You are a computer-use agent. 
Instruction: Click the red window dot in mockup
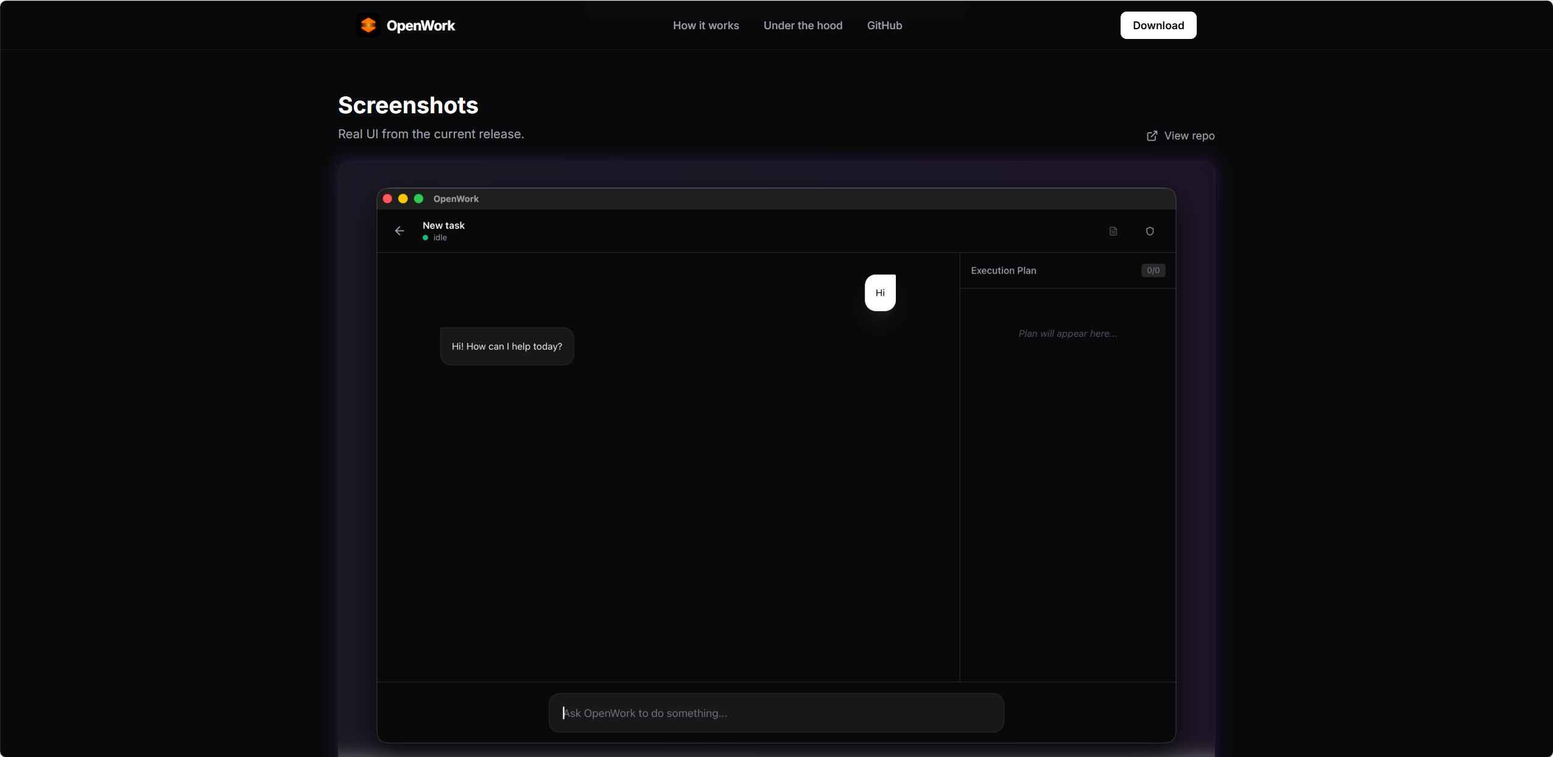pyautogui.click(x=387, y=199)
